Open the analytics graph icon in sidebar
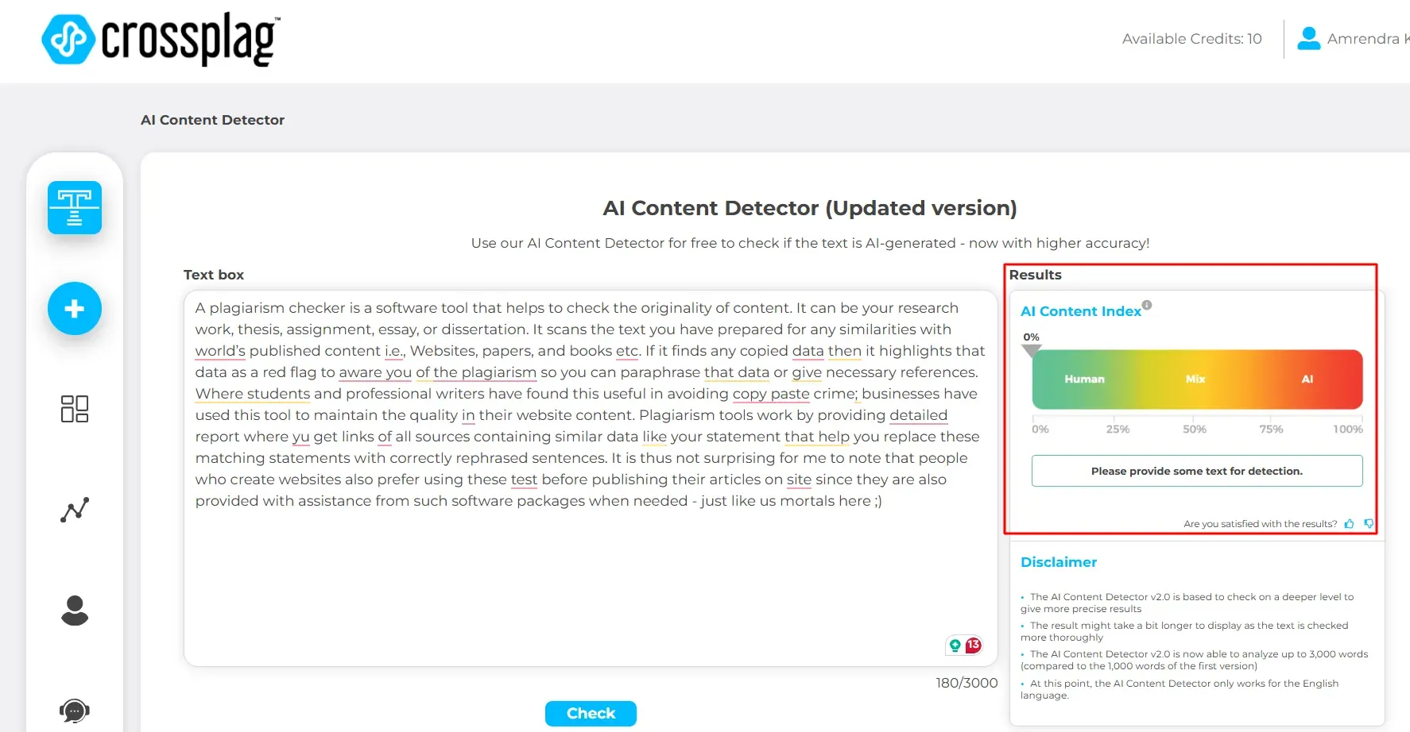 pyautogui.click(x=75, y=510)
